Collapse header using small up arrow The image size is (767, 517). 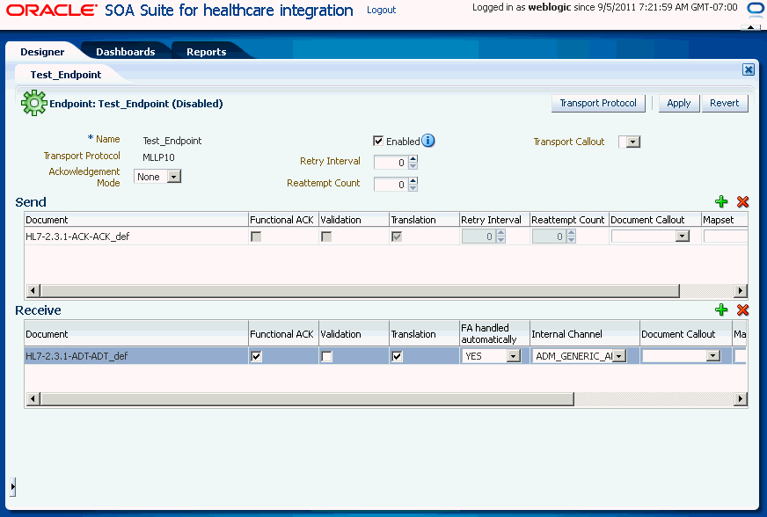click(751, 27)
